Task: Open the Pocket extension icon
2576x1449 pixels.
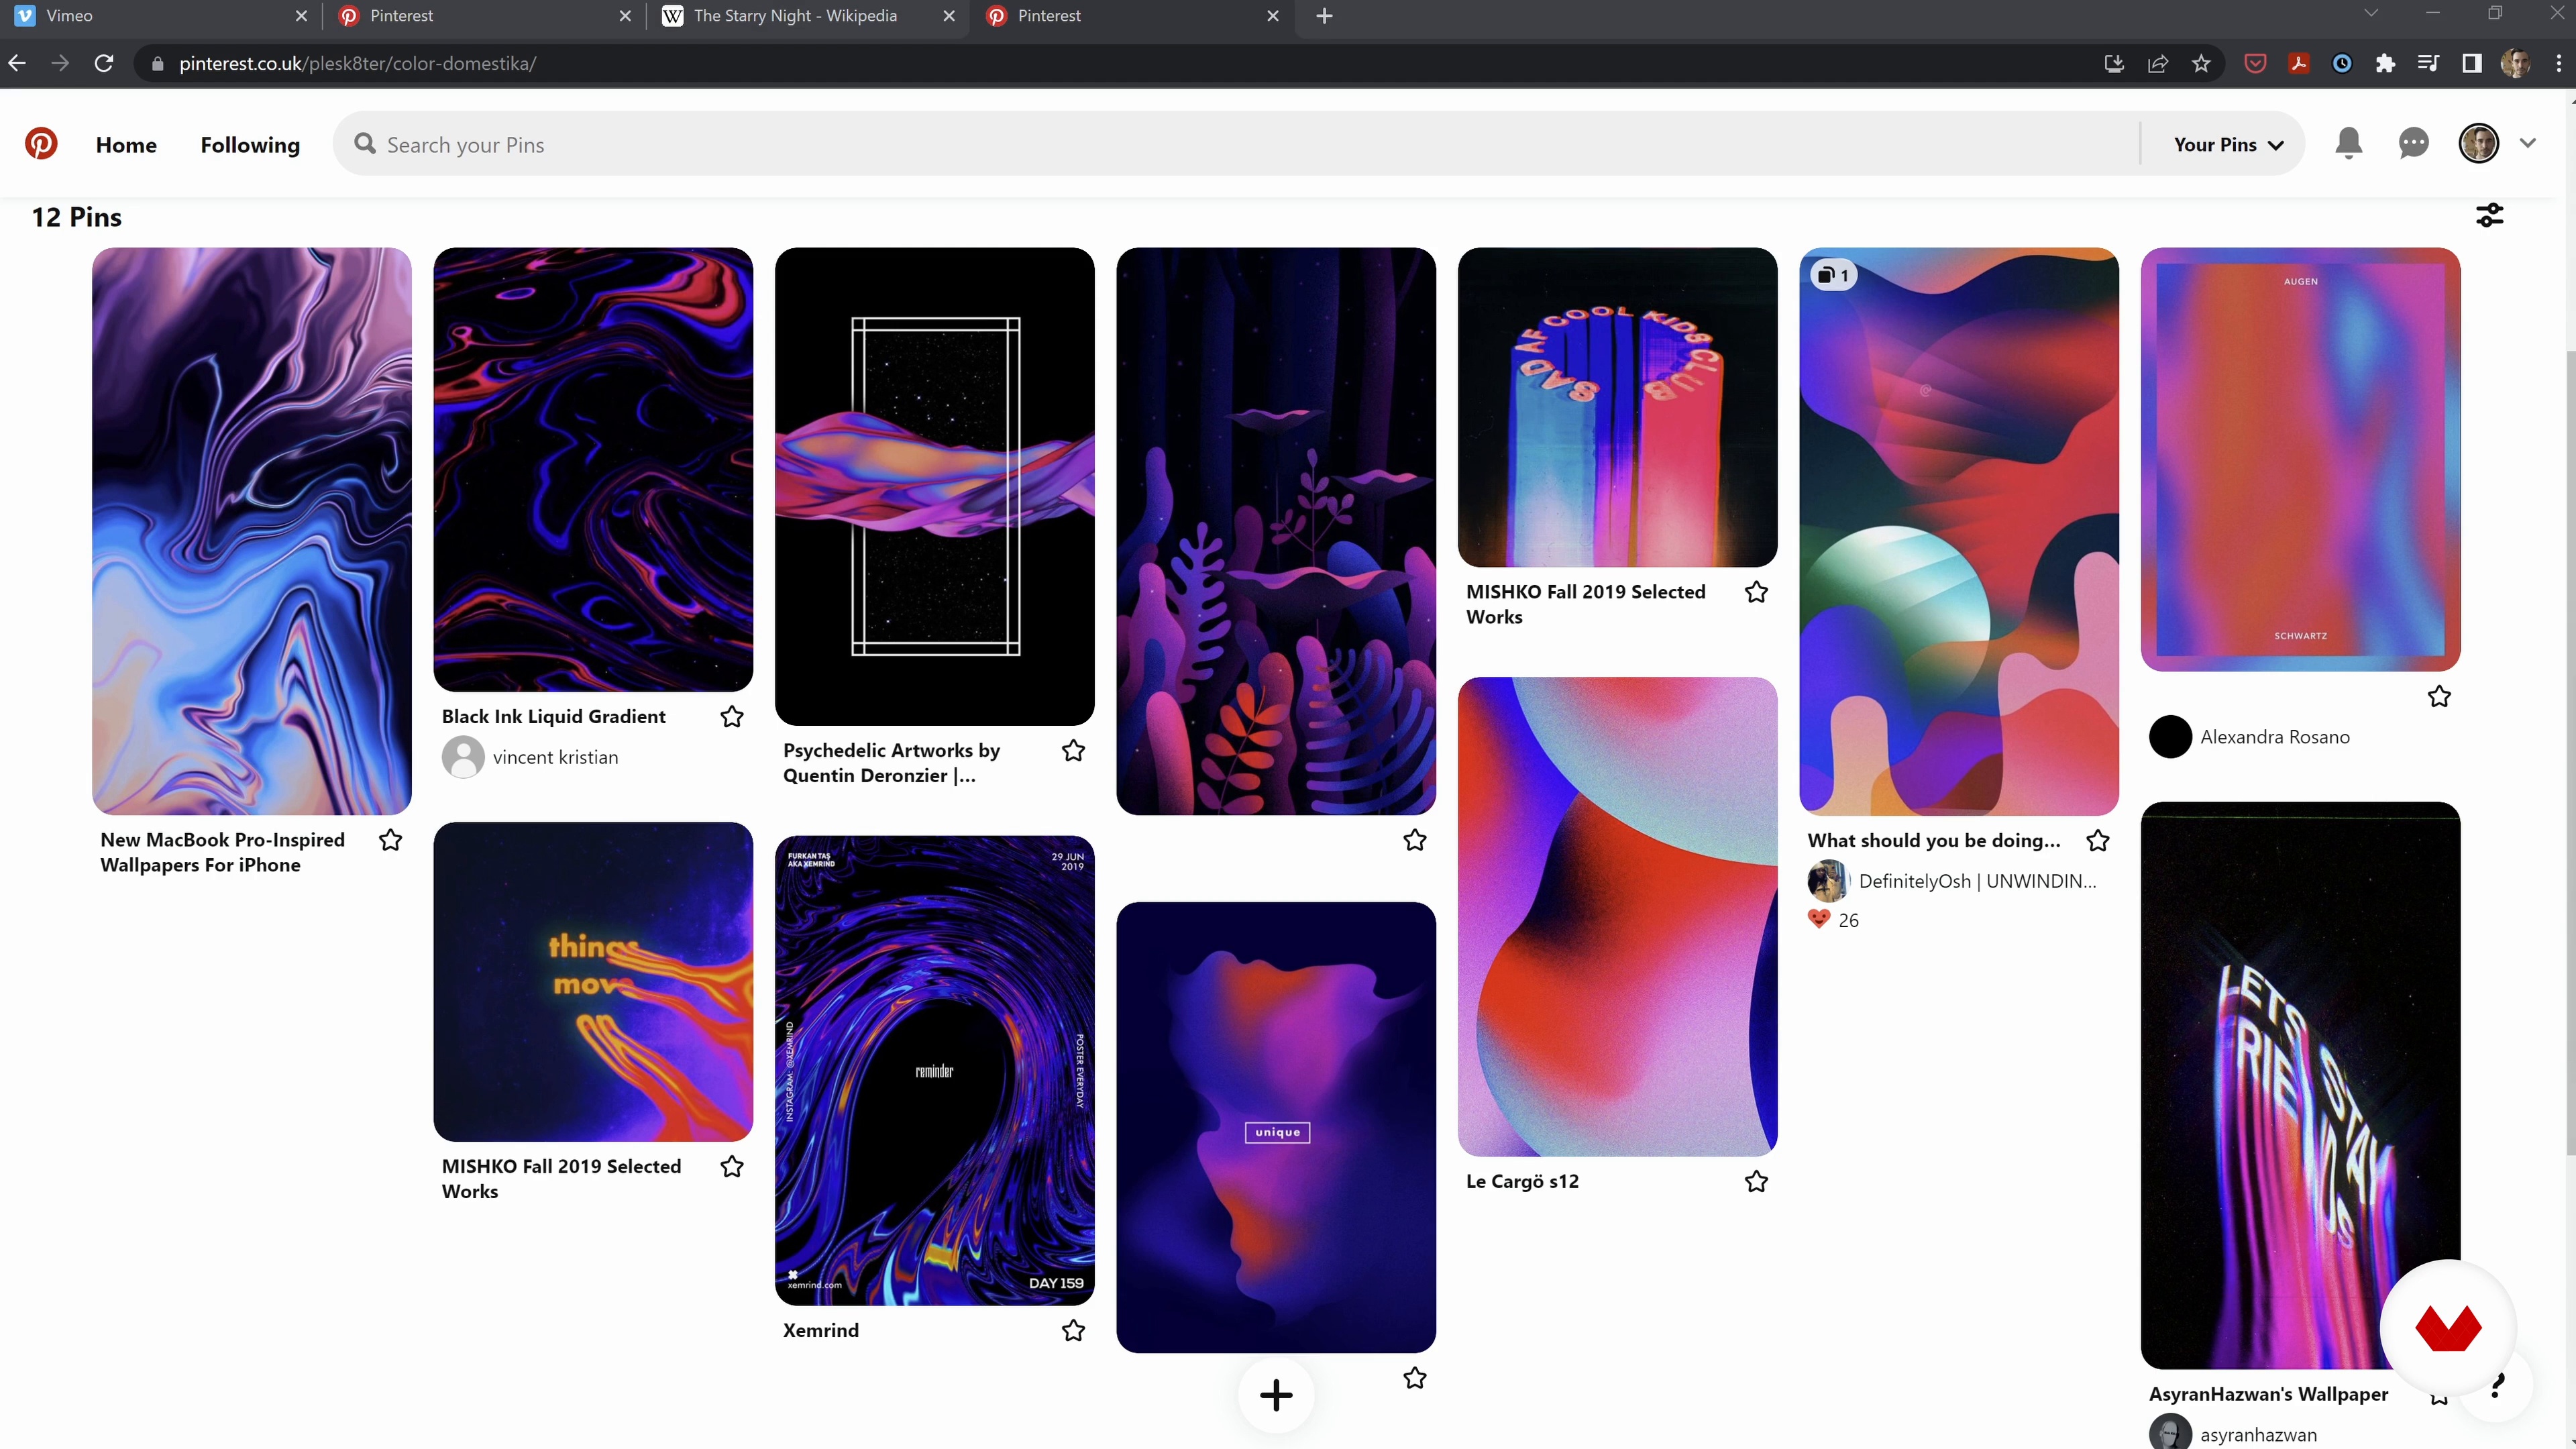Action: [2255, 63]
